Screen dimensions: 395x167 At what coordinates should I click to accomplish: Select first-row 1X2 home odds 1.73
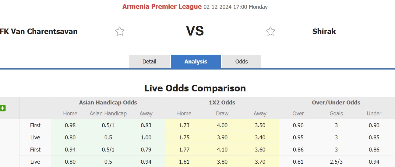184,125
